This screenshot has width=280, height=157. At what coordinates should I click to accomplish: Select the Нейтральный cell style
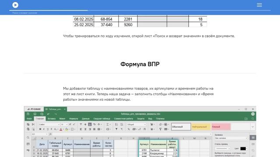point(201,127)
